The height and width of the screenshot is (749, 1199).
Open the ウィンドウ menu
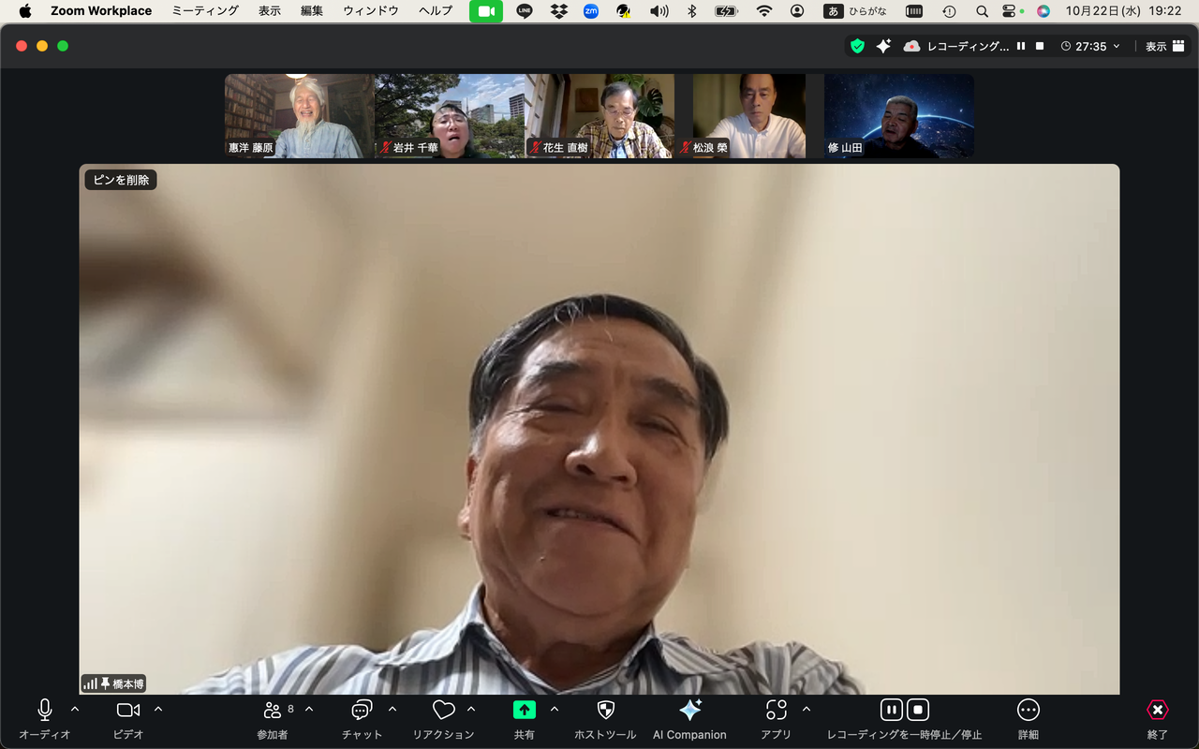coord(371,11)
